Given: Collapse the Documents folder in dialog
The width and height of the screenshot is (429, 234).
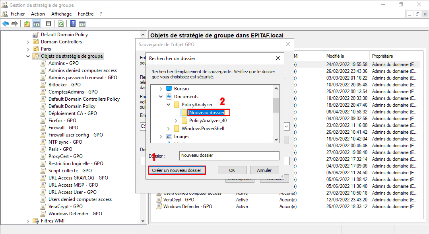Looking at the screenshot, I should 161,97.
